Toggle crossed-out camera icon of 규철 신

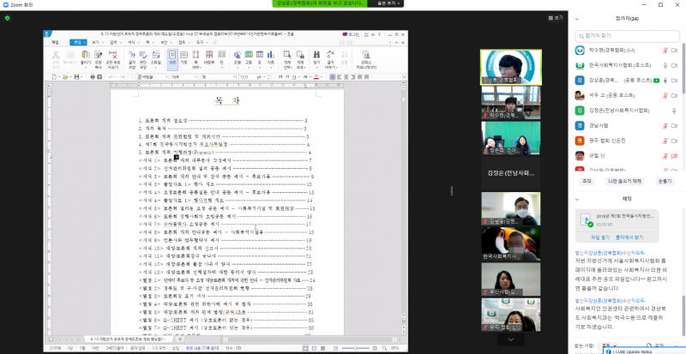coord(674,156)
